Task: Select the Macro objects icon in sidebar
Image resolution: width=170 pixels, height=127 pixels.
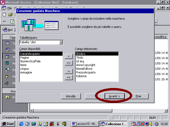Action: (x=7, y=77)
